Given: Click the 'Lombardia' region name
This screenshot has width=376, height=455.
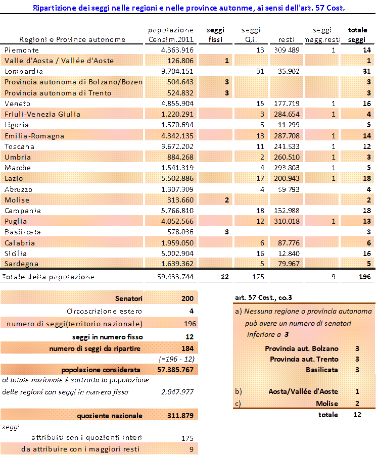Looking at the screenshot, I should coord(24,71).
